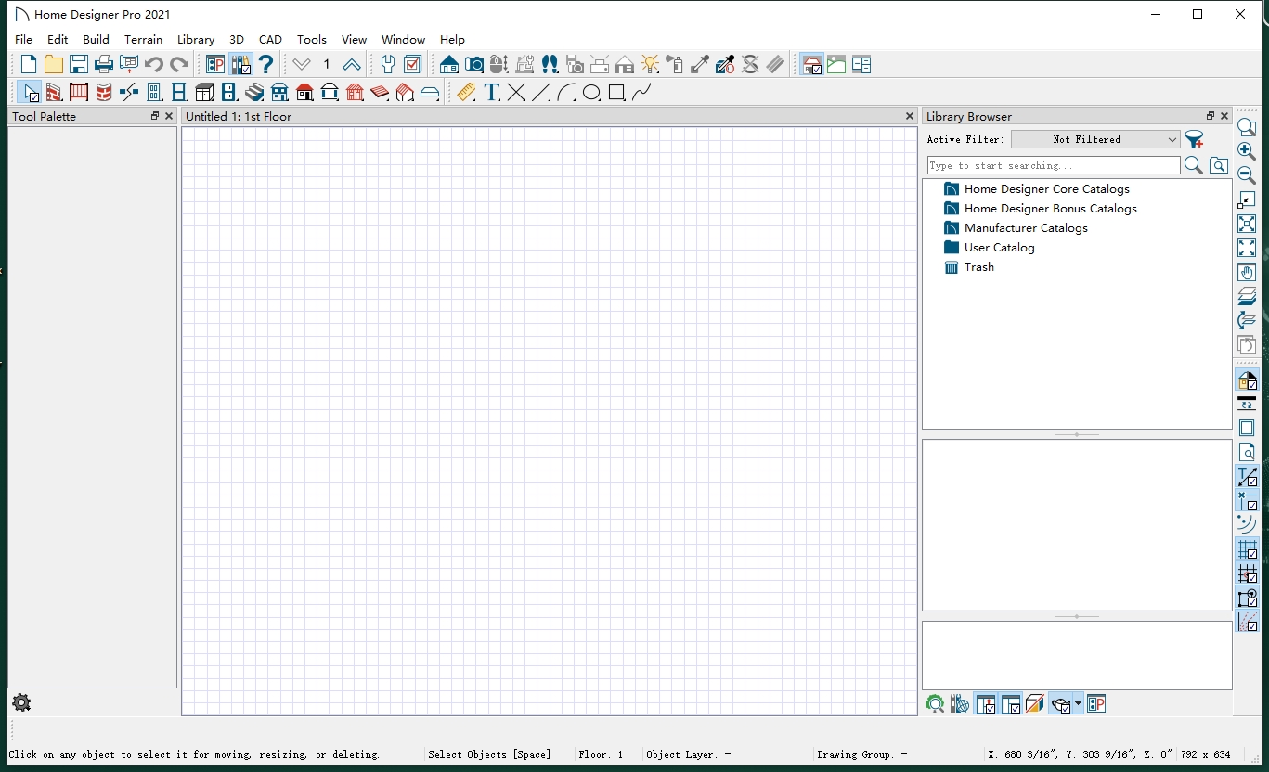Viewport: 1269px width, 772px height.
Task: Open preferences with the wrench icon
Action: coord(388,65)
